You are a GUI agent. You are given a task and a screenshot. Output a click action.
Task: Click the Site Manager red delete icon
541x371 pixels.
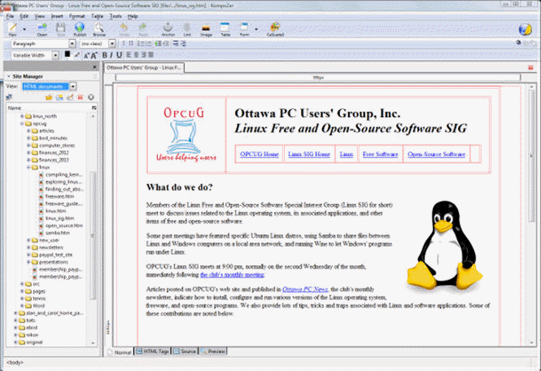pos(81,97)
